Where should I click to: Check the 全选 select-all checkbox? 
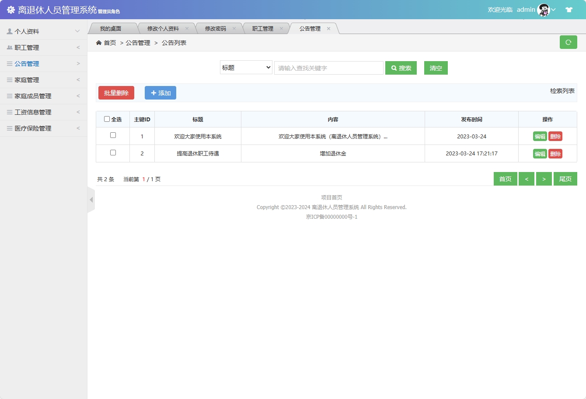coord(106,119)
